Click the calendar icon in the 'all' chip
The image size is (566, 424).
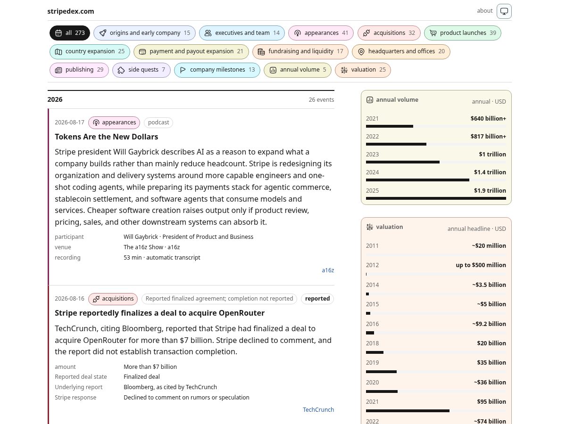tap(58, 33)
